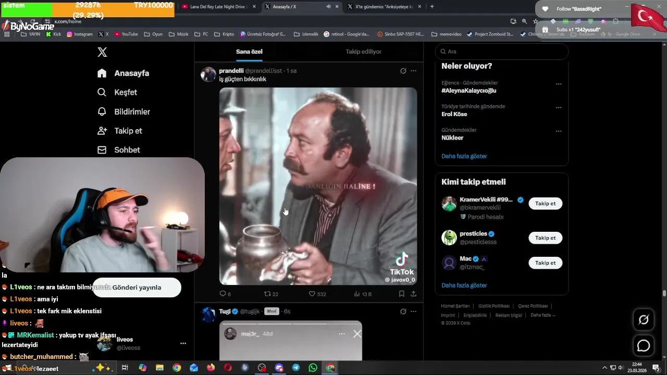Viewport: 667px width, 375px height.
Task: Open Windows notification center icon
Action: (656, 368)
